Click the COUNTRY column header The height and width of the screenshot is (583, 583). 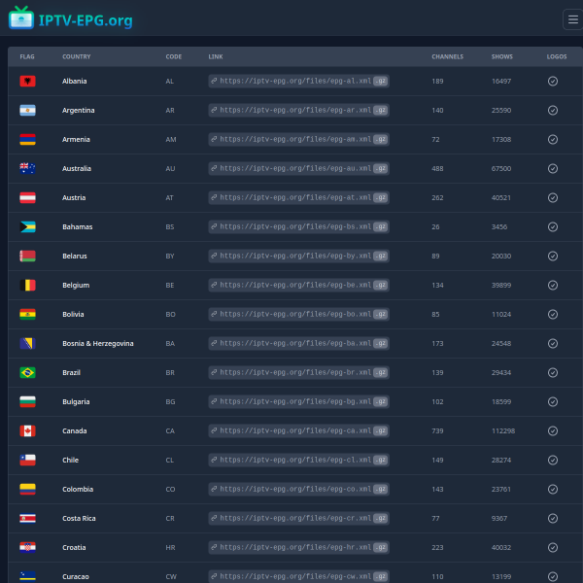(x=77, y=56)
